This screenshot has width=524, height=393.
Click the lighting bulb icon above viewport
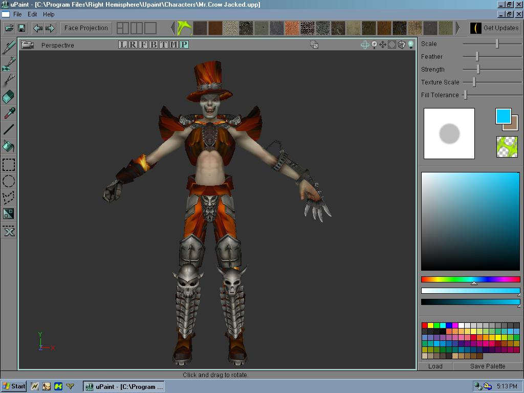pos(410,45)
